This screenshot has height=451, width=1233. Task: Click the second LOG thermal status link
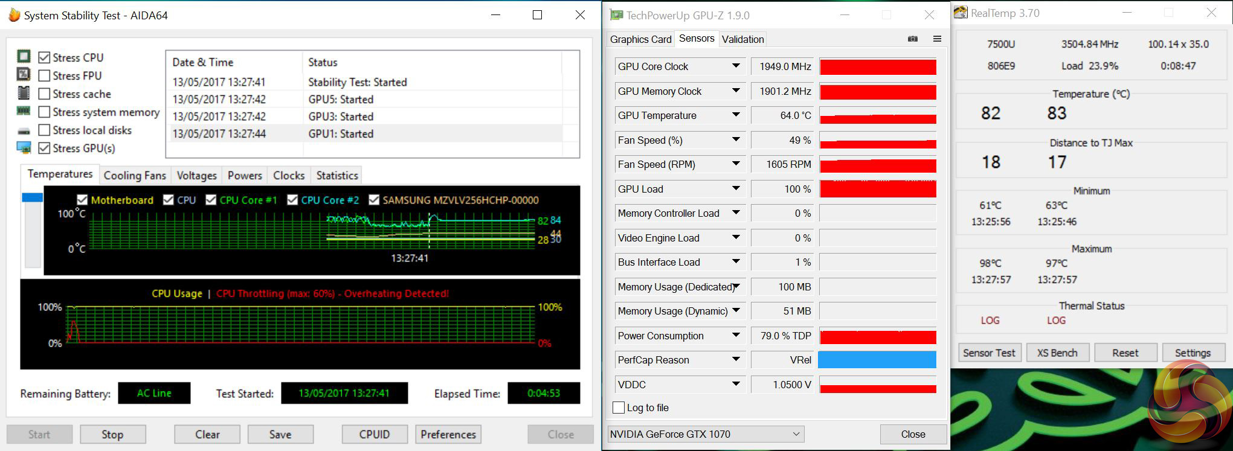(1056, 320)
